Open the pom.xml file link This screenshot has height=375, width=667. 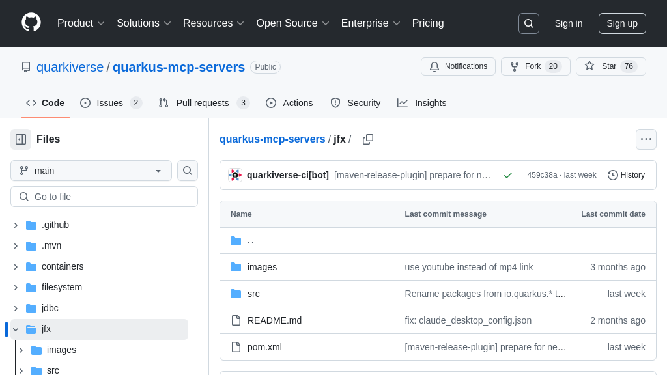[x=264, y=348]
